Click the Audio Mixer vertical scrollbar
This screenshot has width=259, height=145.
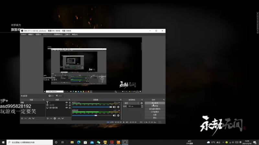tap(121, 111)
